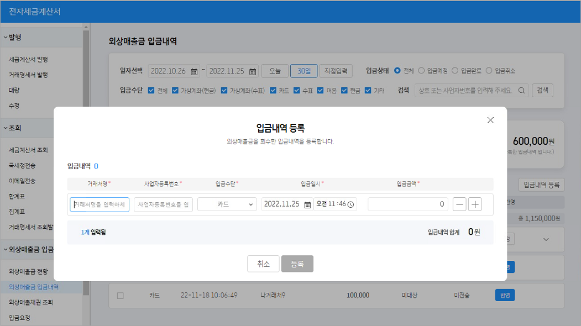
Task: Focus the 거래처명 input field
Action: (x=100, y=204)
